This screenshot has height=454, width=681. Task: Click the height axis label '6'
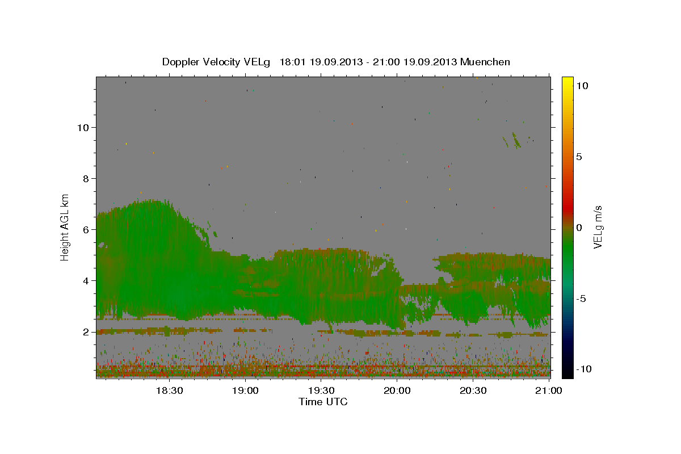click(85, 229)
